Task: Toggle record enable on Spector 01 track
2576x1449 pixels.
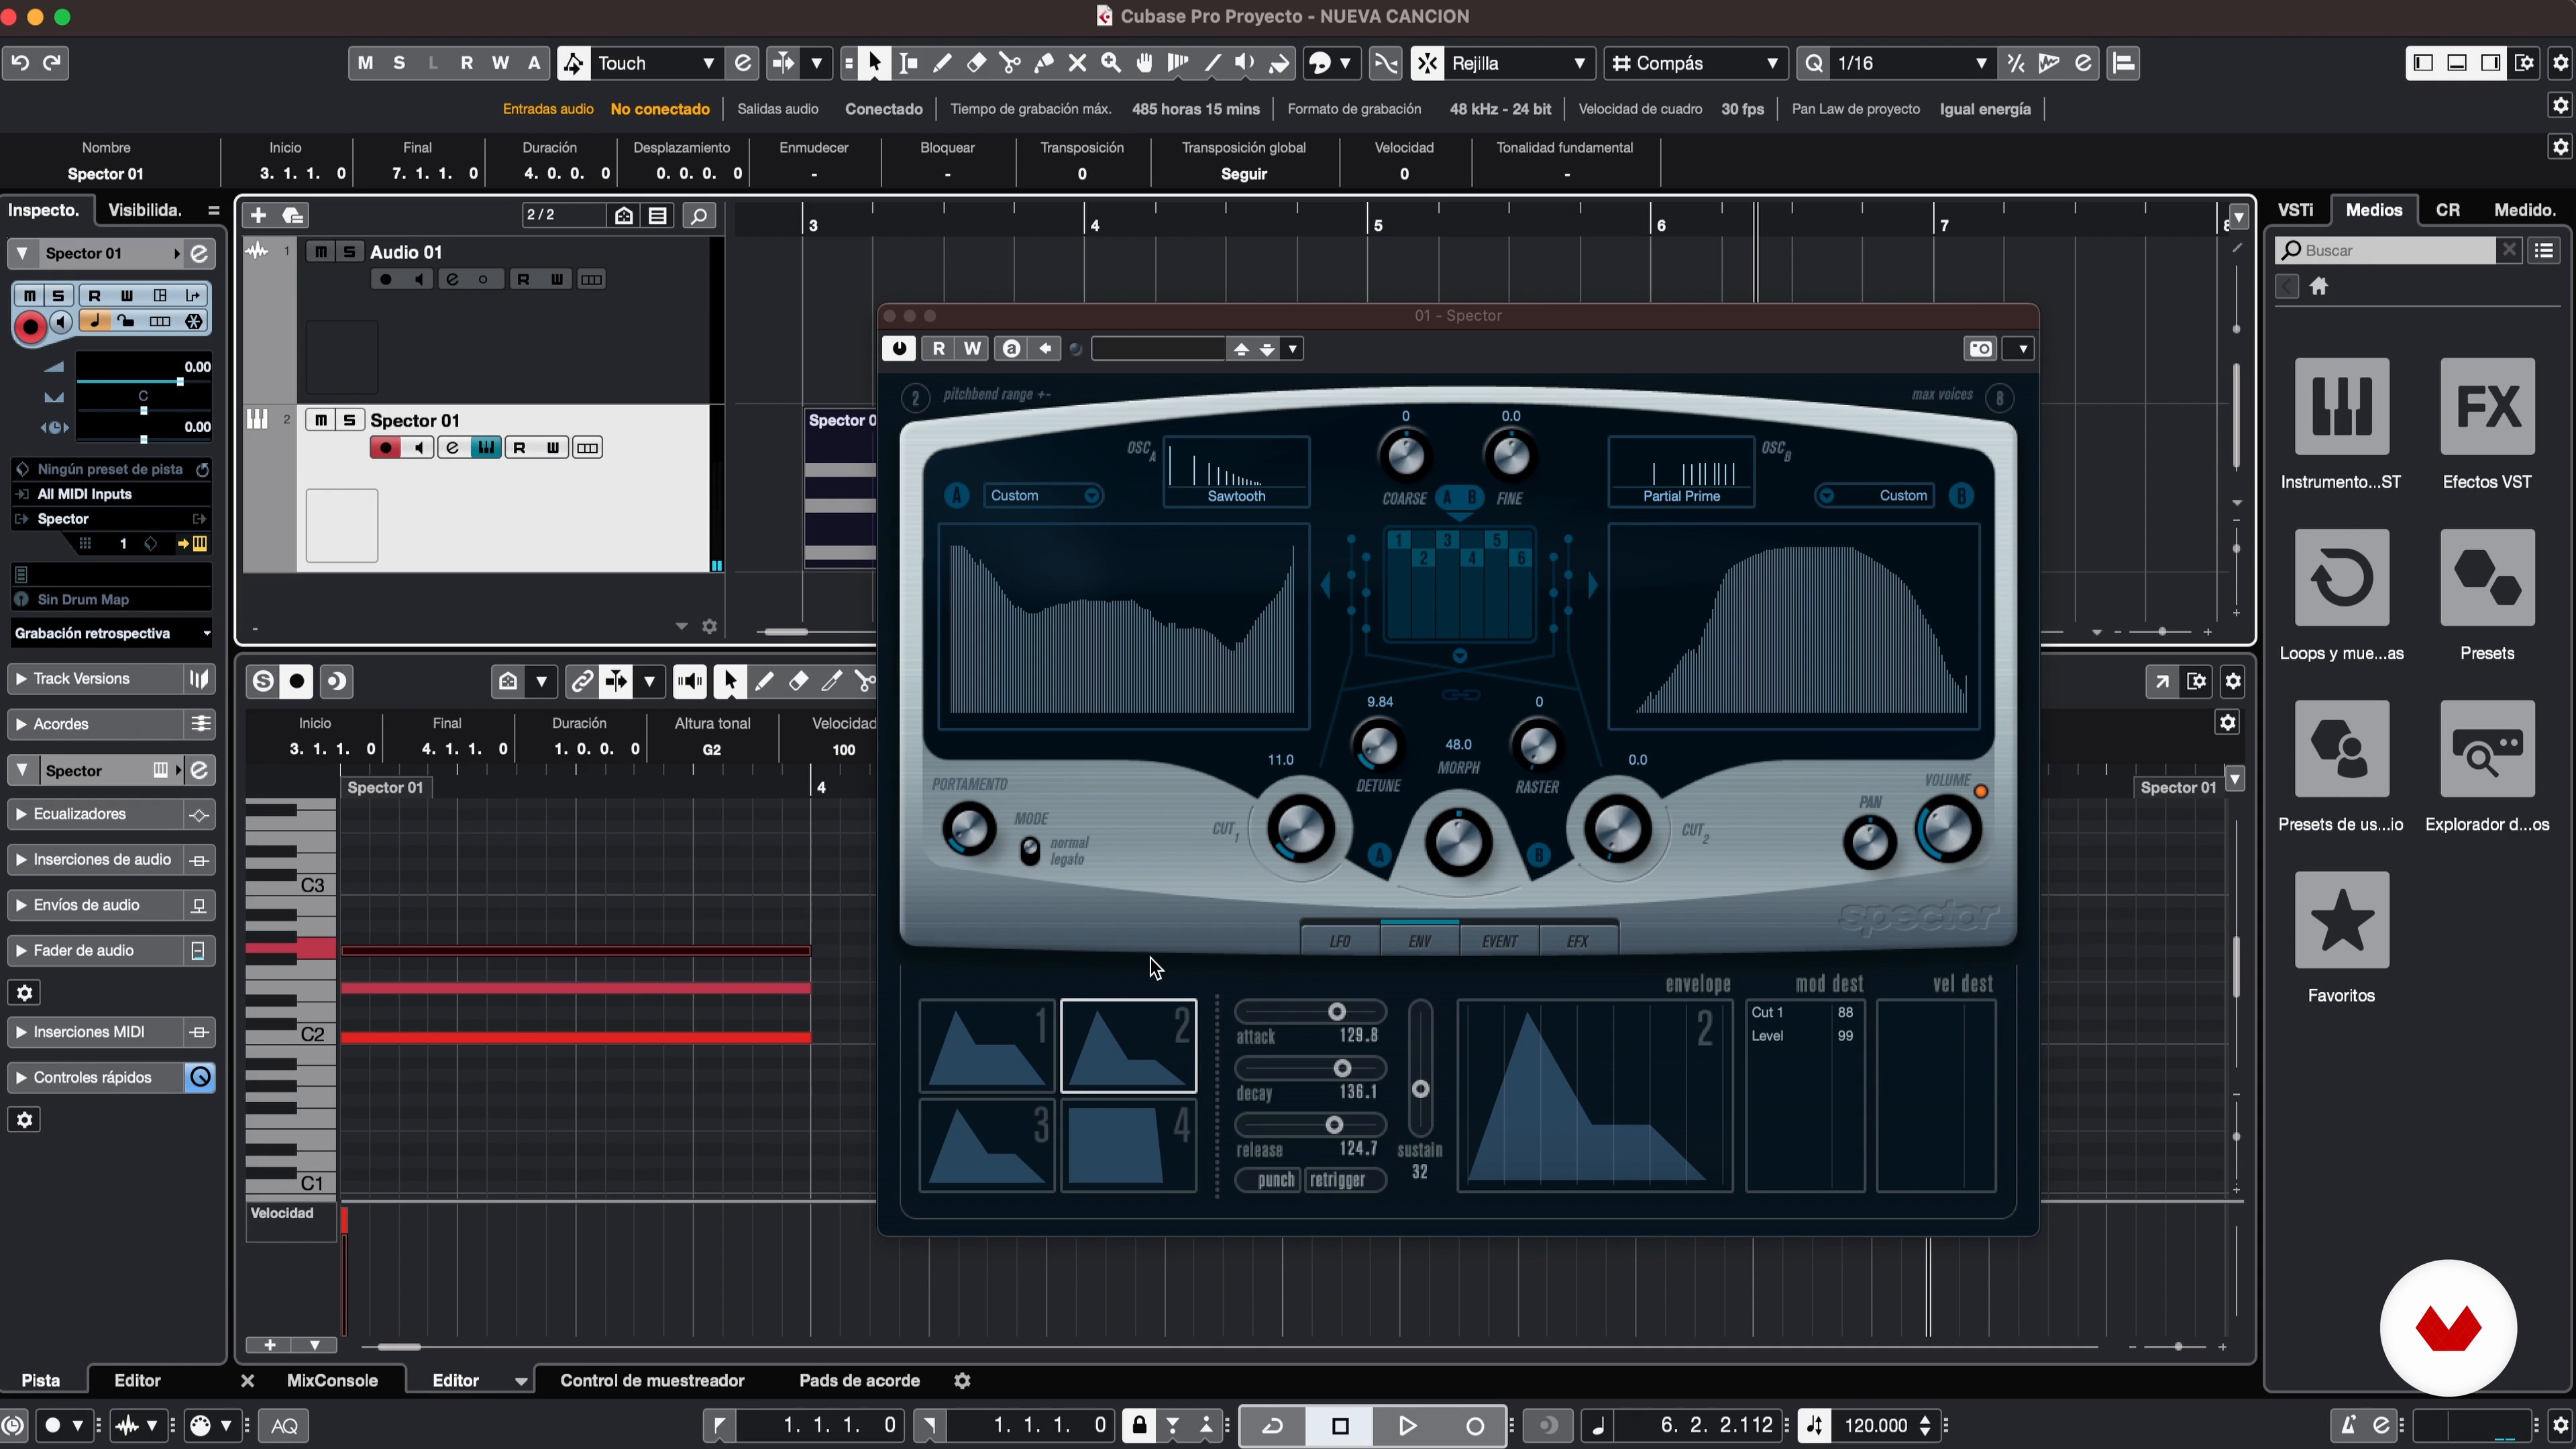Action: (x=385, y=448)
